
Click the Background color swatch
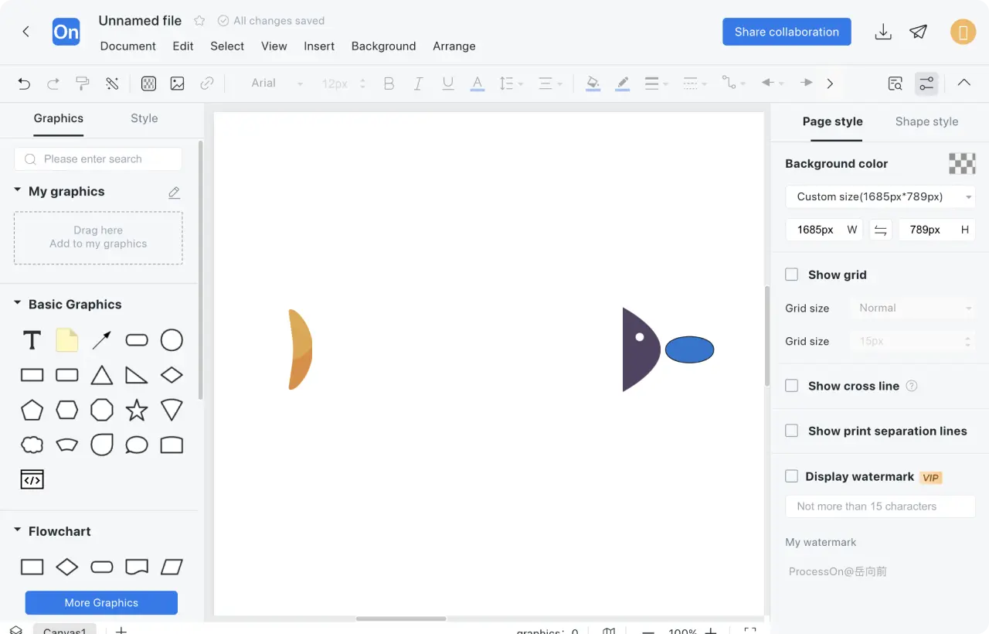962,164
